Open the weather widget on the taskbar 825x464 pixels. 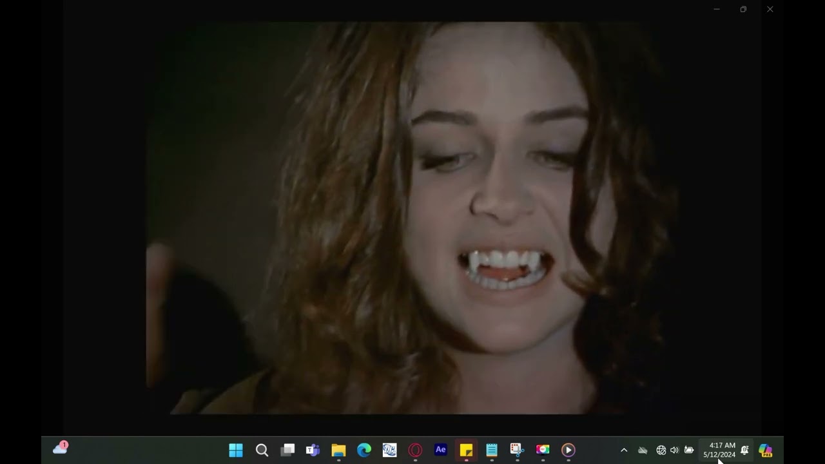61,448
